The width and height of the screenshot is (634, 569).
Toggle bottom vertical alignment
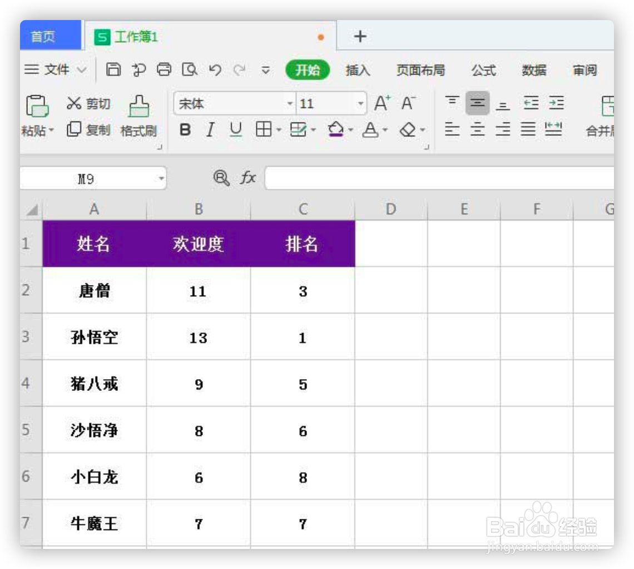pos(503,105)
